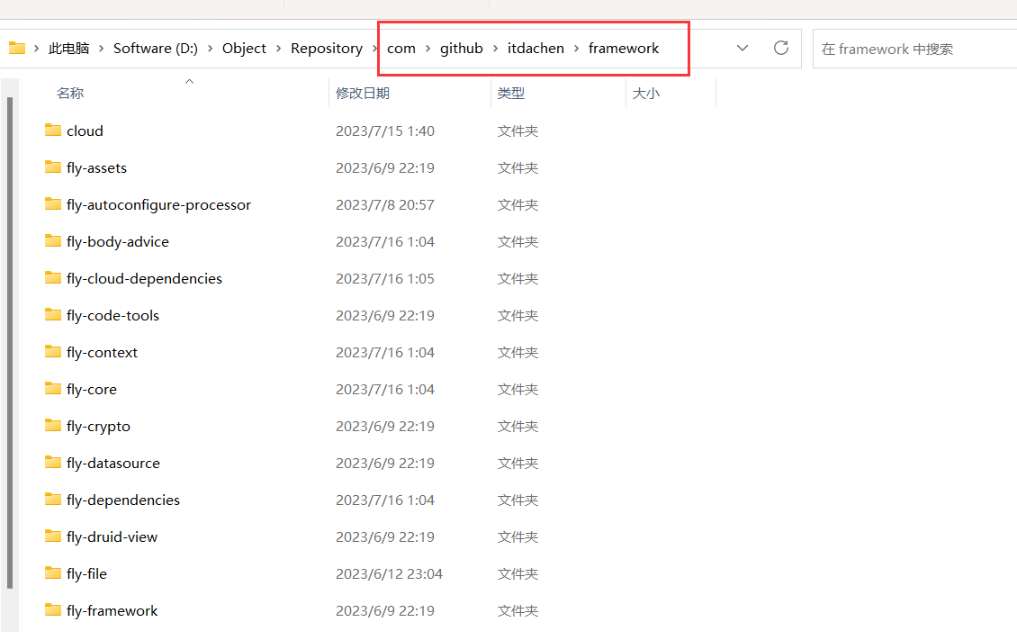This screenshot has height=640, width=1017.
Task: Sort files by 类型 column
Action: click(511, 94)
